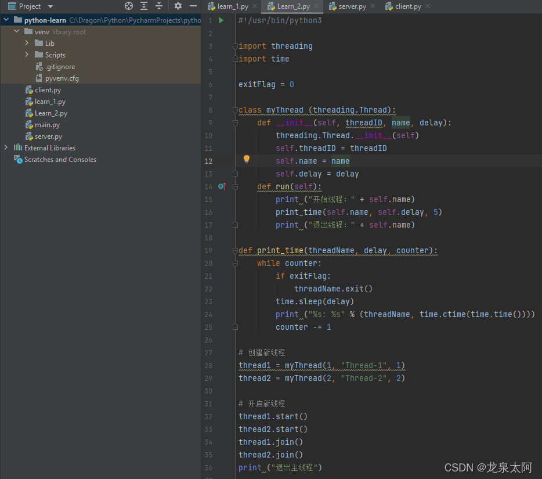
Task: Close the client.py tab
Action: (x=428, y=6)
